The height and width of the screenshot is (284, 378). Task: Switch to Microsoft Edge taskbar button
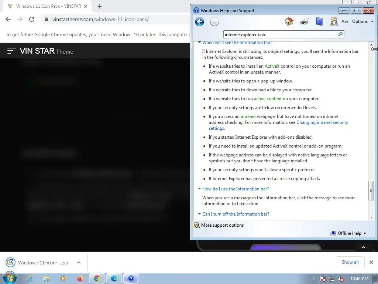pyautogui.click(x=114, y=279)
